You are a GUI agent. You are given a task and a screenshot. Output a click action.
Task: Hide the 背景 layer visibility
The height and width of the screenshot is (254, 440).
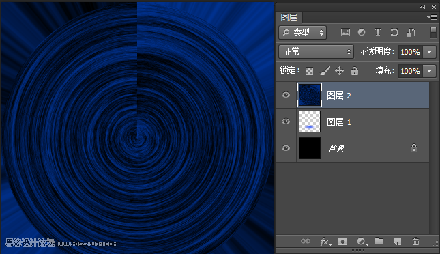[x=286, y=148]
